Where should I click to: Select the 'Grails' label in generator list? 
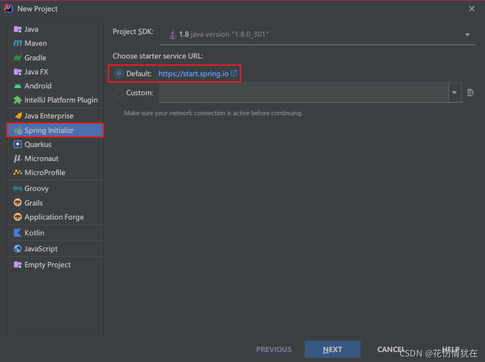coord(34,203)
